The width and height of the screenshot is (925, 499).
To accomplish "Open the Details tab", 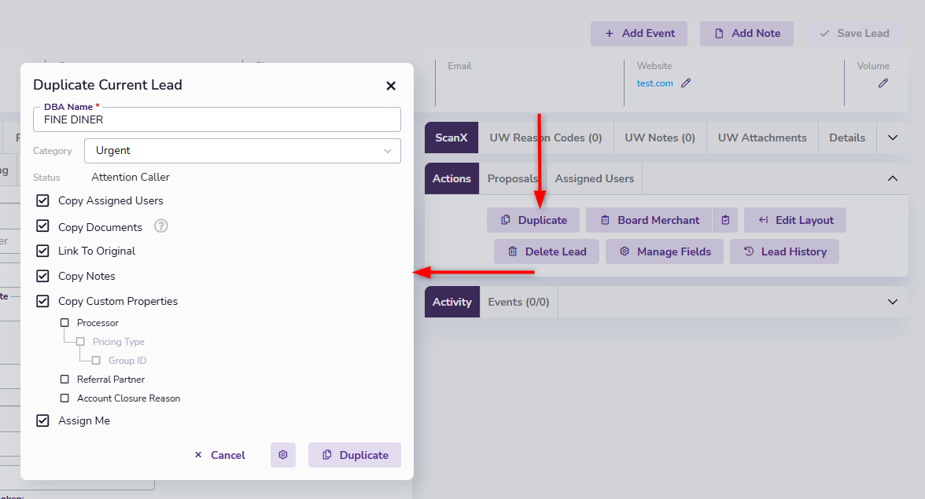I will (x=847, y=138).
